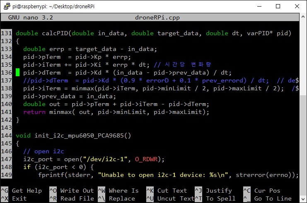Click the scrollbar down arrow
Screen dimensions: 307x203
coord(303,199)
